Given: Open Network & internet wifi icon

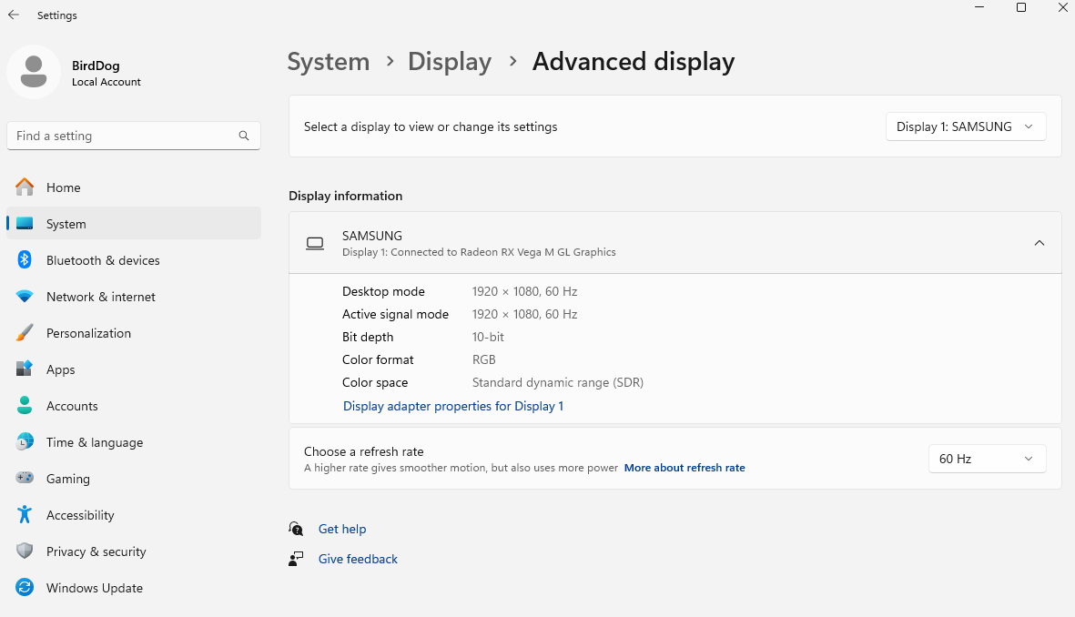Looking at the screenshot, I should [25, 297].
